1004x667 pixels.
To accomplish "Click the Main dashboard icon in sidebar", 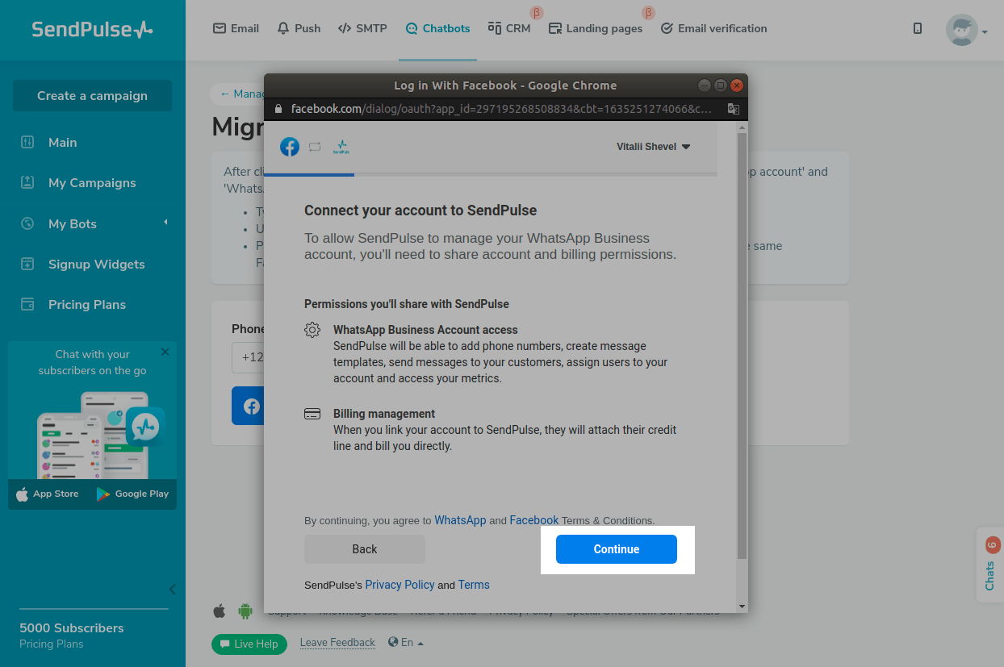I will (x=27, y=142).
